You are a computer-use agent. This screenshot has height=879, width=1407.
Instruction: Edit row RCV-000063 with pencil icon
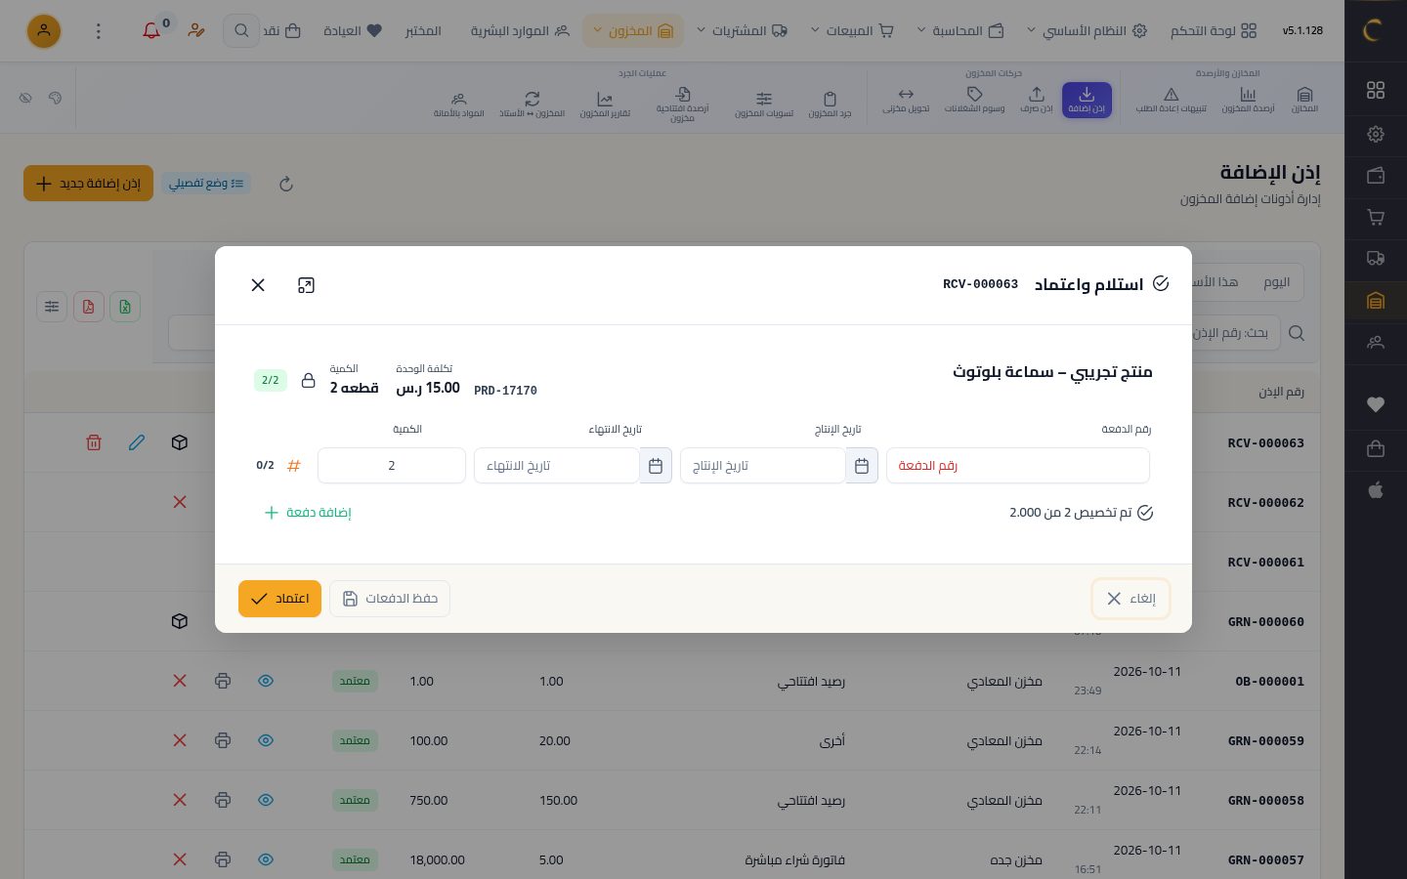(x=137, y=442)
